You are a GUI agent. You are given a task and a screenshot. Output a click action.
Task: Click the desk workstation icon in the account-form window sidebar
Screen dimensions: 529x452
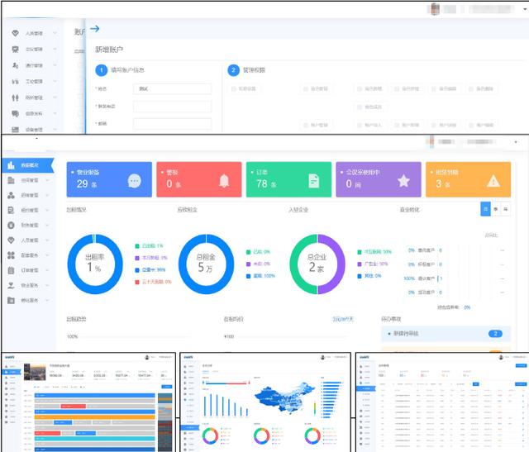click(x=15, y=81)
